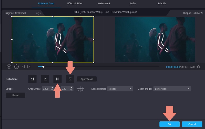Click the rotate left 90 degrees icon
The image size is (205, 129).
[x=32, y=79]
